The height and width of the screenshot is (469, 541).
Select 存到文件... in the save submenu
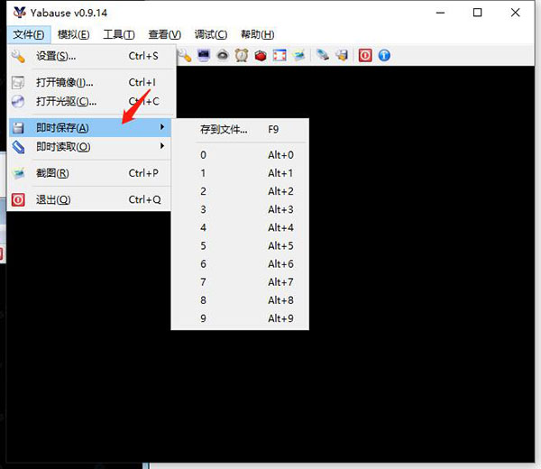(240, 129)
